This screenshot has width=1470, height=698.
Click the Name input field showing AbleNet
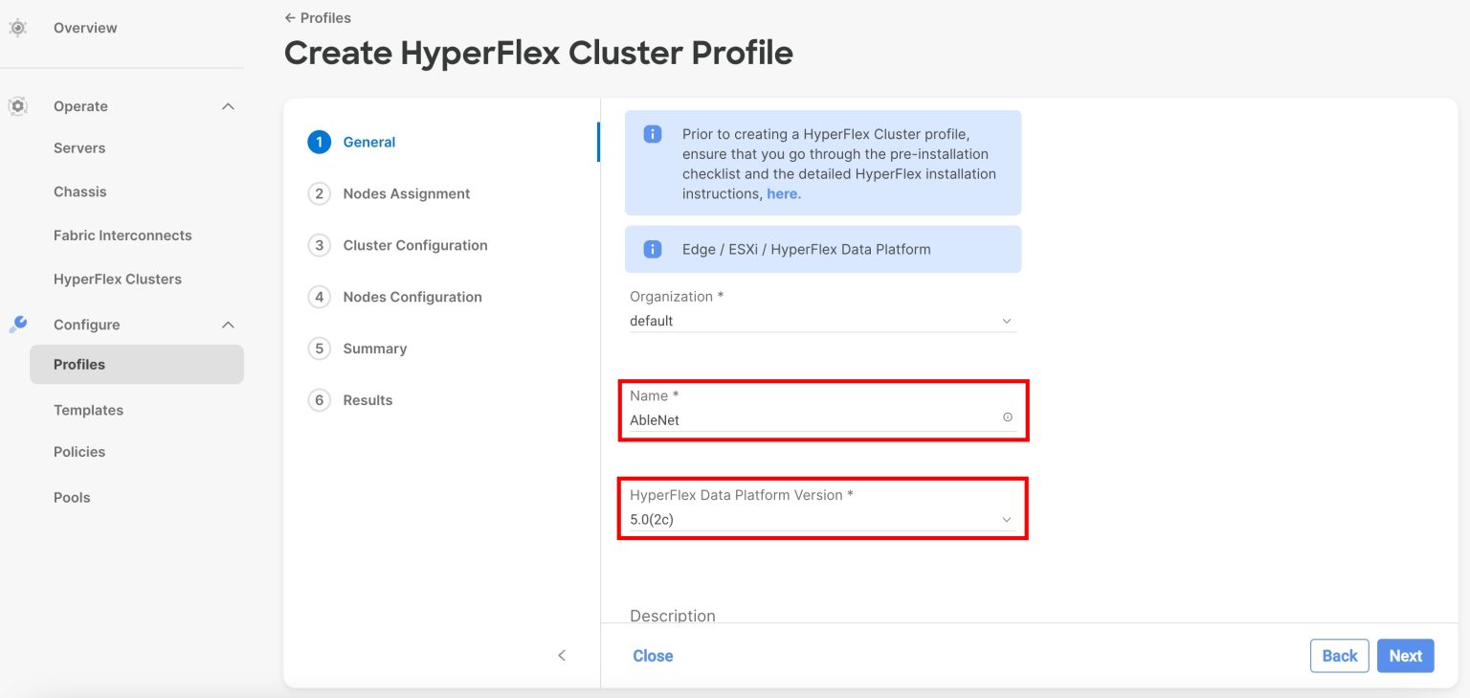pyautogui.click(x=813, y=419)
